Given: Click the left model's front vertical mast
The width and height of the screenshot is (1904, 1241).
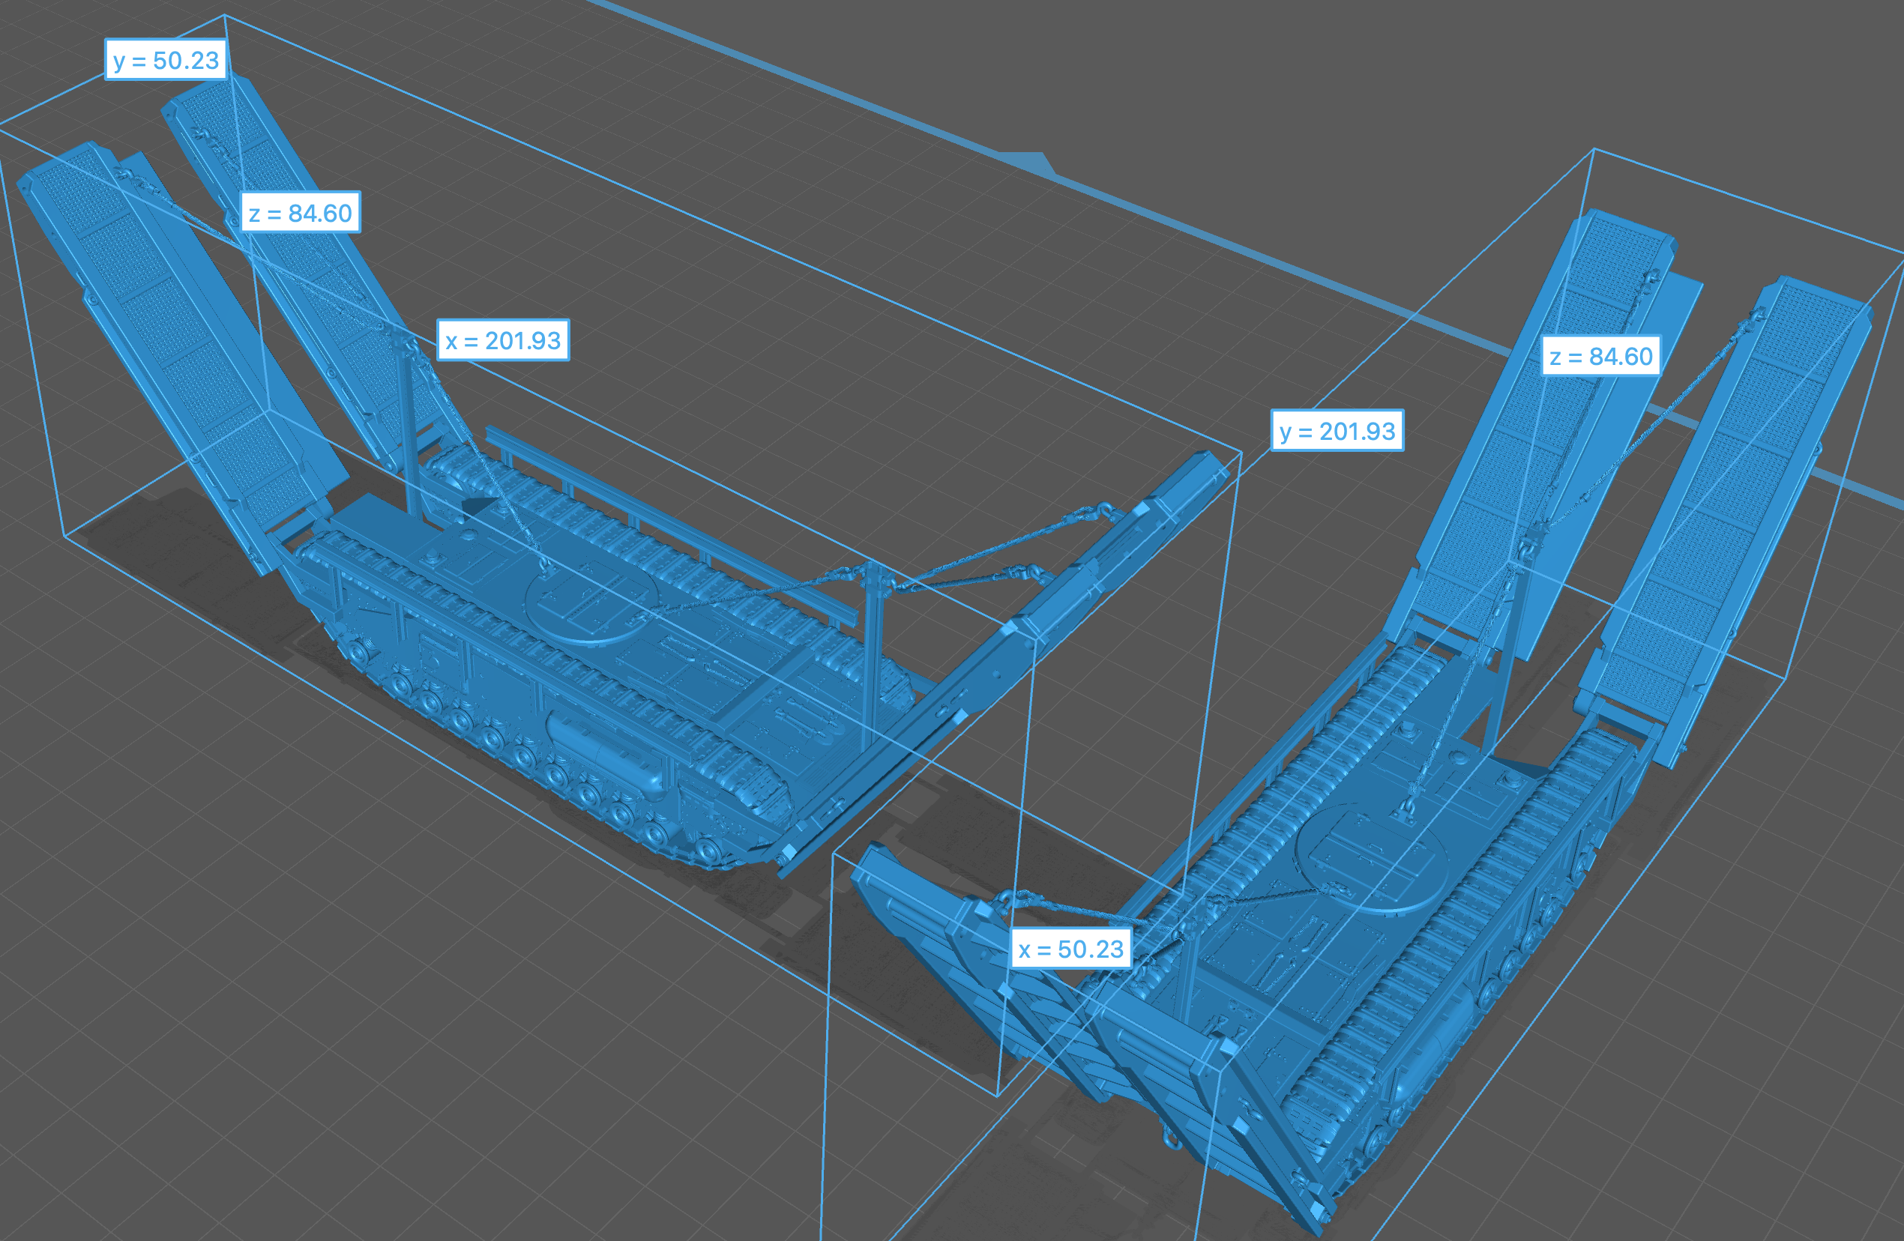Looking at the screenshot, I should [873, 640].
